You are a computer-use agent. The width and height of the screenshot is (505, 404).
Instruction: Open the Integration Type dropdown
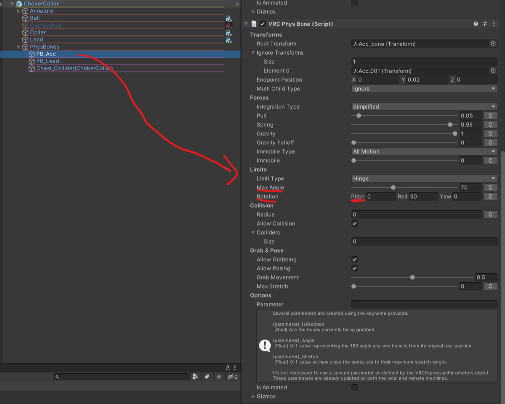coord(424,106)
